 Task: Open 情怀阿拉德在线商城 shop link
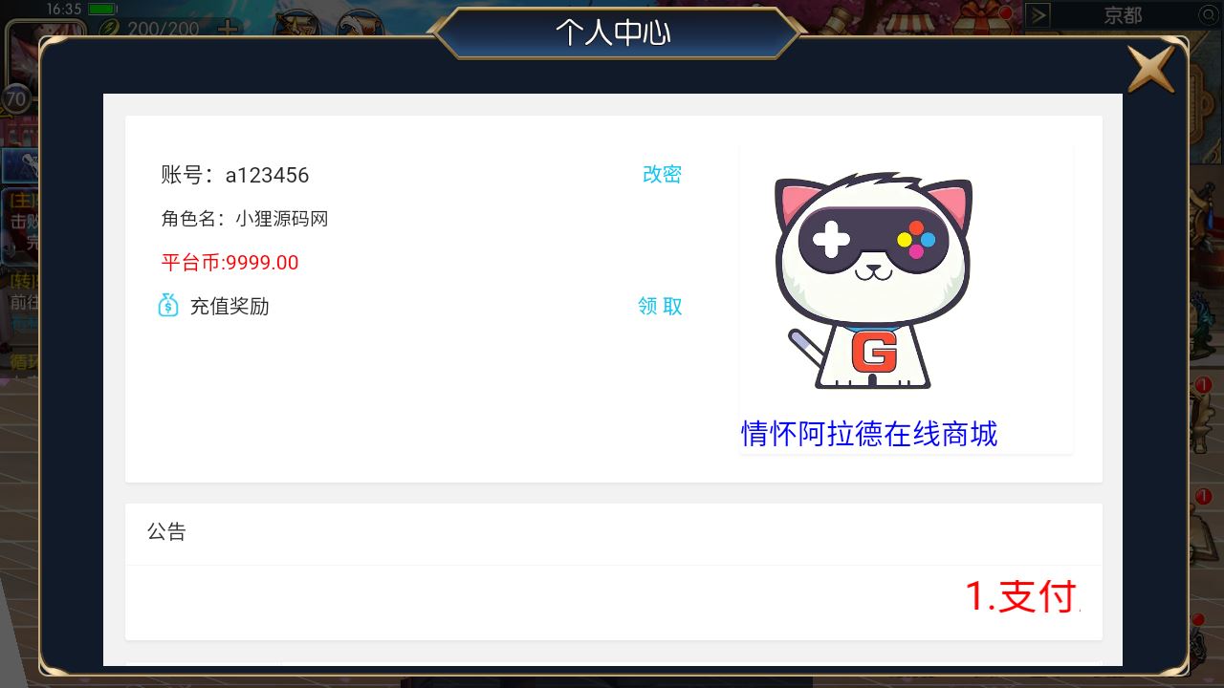coord(869,434)
